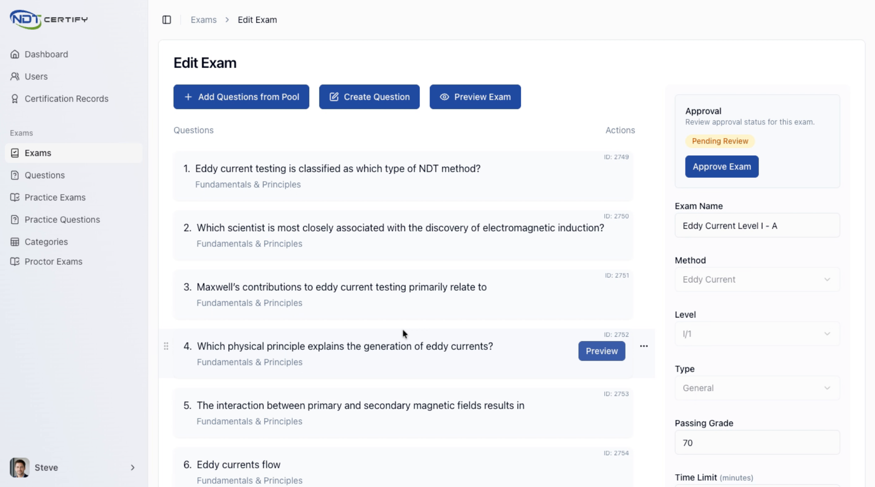Expand the Type dropdown
Image resolution: width=875 pixels, height=487 pixels.
[757, 388]
